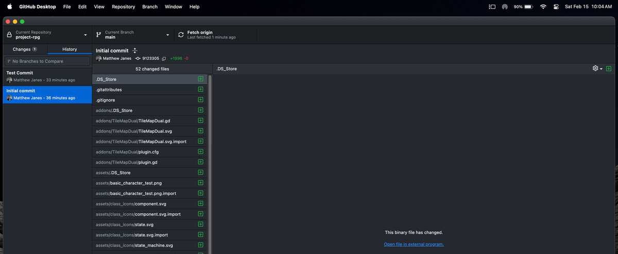Click the added status icon for .gitignore
Screen dimensions: 618x254
coord(200,100)
